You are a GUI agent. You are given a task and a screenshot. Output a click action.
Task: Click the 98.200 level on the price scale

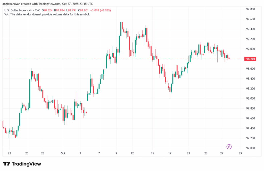251,89
